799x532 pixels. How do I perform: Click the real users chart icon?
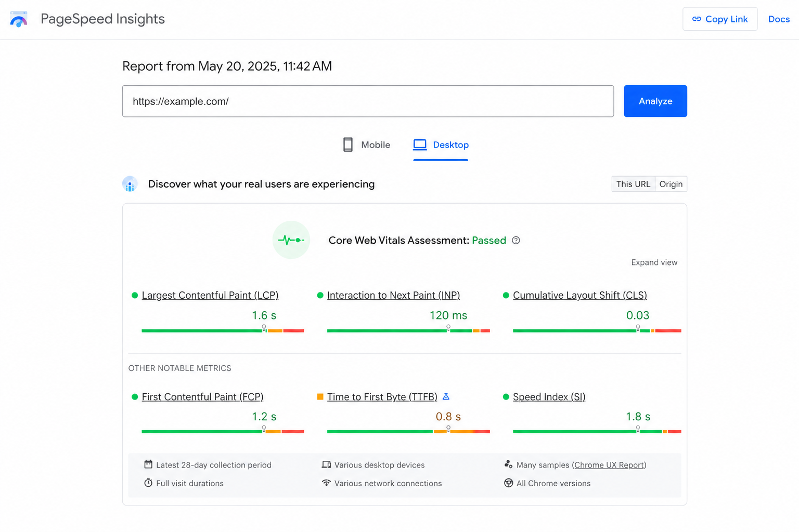pyautogui.click(x=130, y=184)
